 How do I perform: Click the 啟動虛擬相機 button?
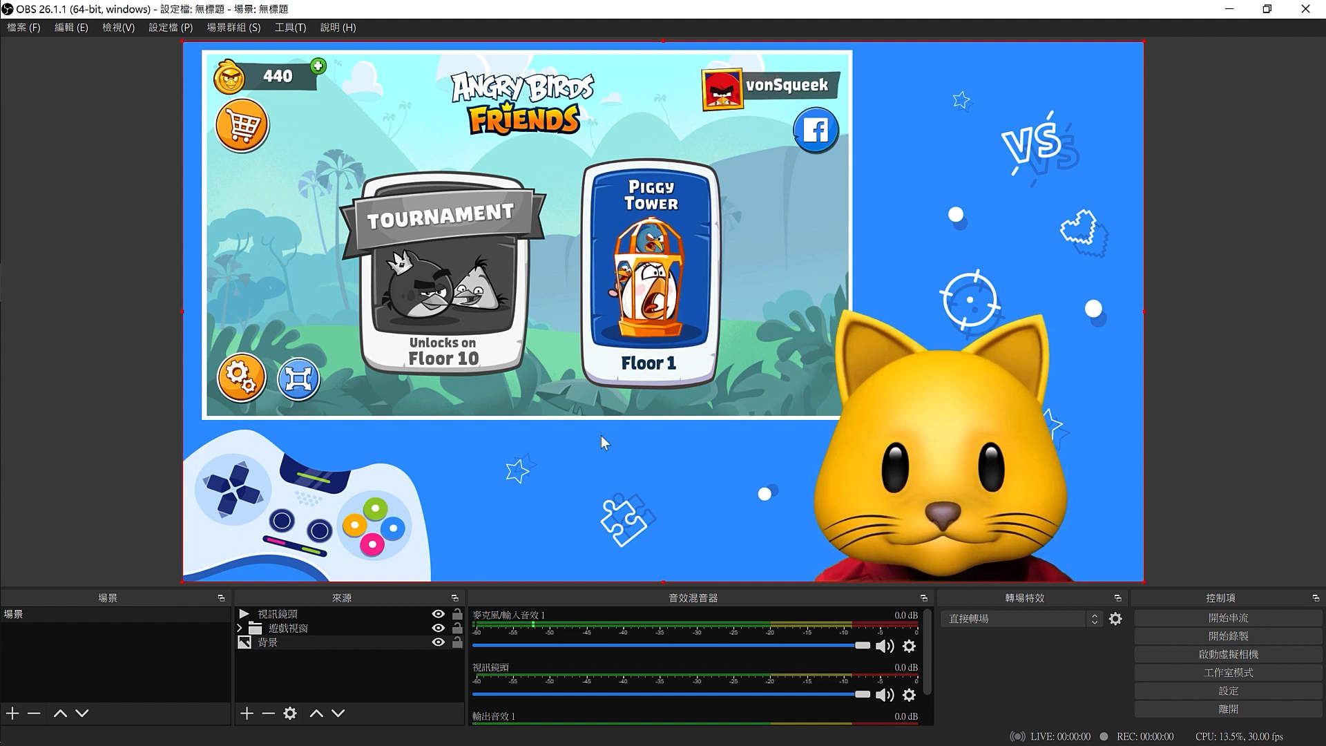click(1228, 654)
